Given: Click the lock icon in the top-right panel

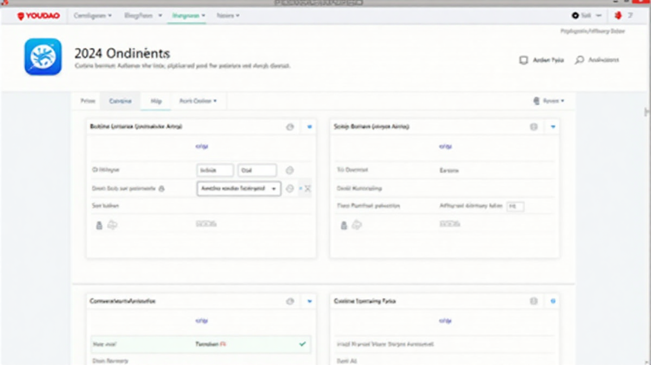Looking at the screenshot, I should (x=343, y=225).
